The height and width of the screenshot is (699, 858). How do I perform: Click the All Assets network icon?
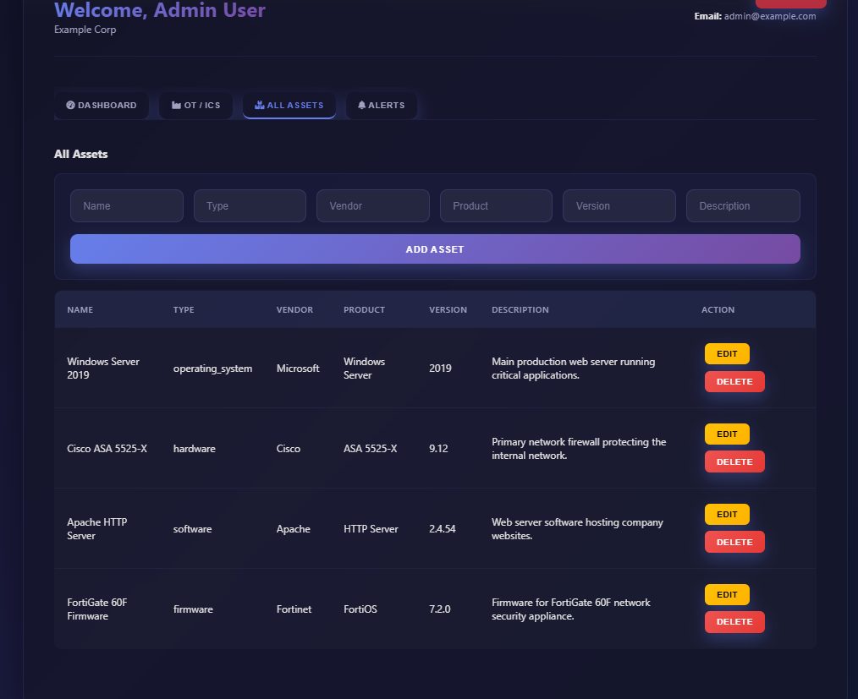tap(260, 105)
